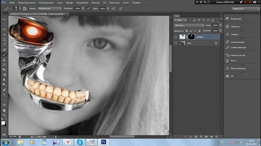Filter layers by pixel layers
The image size is (261, 146).
click(x=195, y=20)
